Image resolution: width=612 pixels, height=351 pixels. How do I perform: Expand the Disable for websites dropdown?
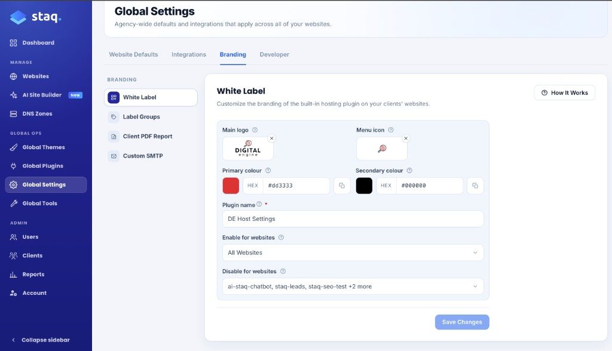click(x=353, y=287)
